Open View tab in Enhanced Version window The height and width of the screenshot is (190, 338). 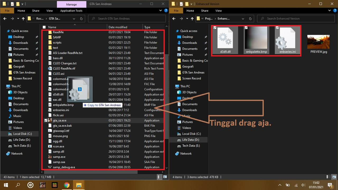(x=219, y=11)
